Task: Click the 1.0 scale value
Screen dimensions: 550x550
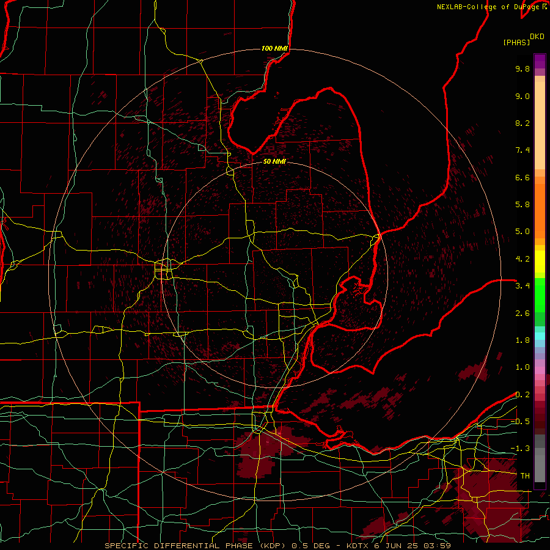Action: [522, 367]
